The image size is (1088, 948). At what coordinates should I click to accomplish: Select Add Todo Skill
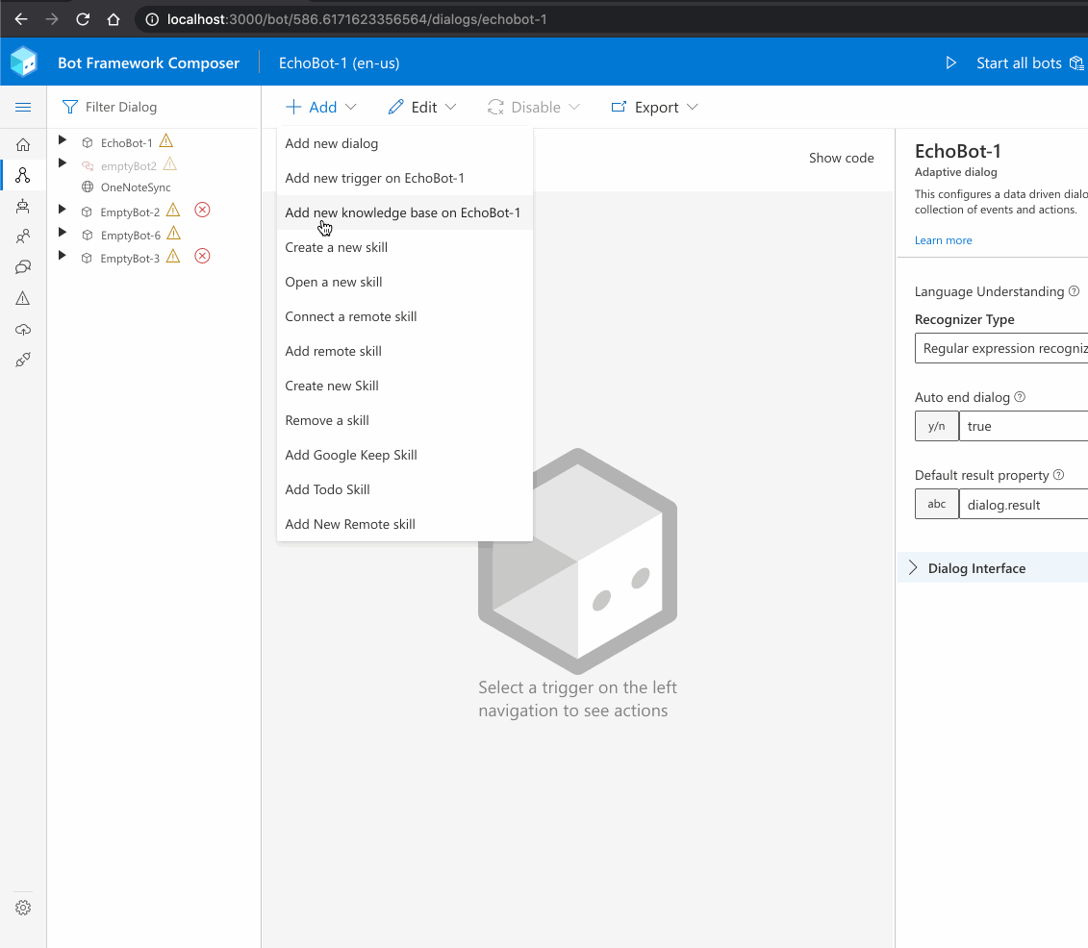(405, 489)
